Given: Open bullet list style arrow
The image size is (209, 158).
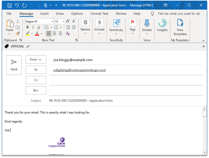Looking at the screenshot, I should coord(51,27).
